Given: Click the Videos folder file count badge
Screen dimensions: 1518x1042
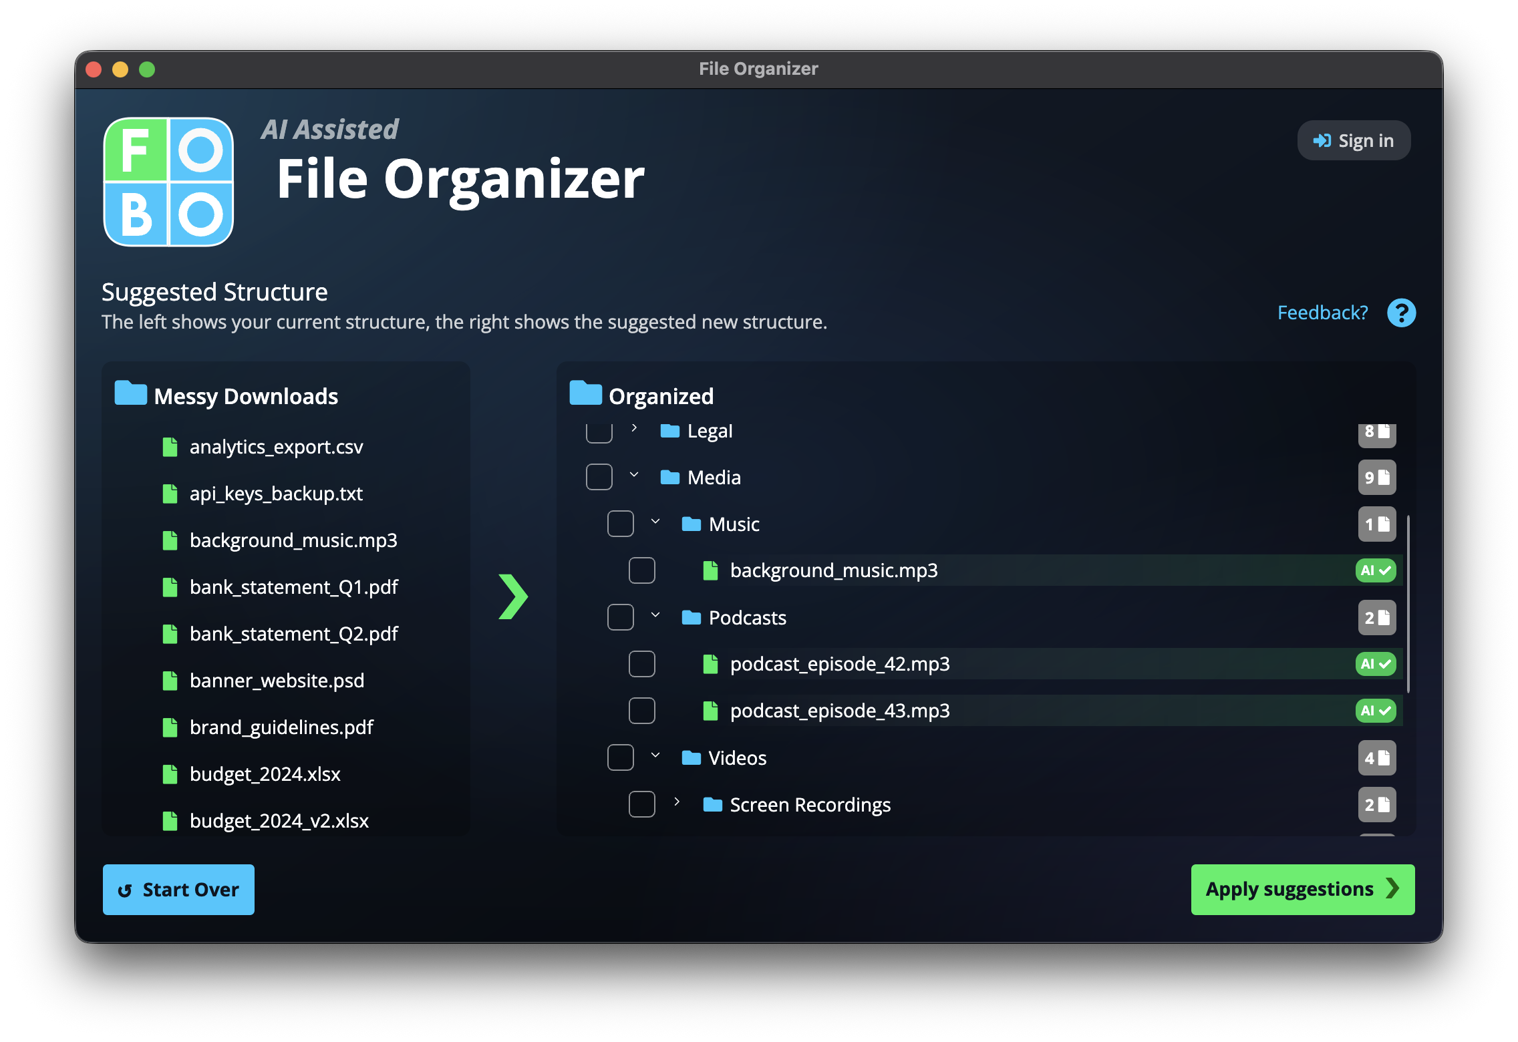Looking at the screenshot, I should [x=1376, y=758].
